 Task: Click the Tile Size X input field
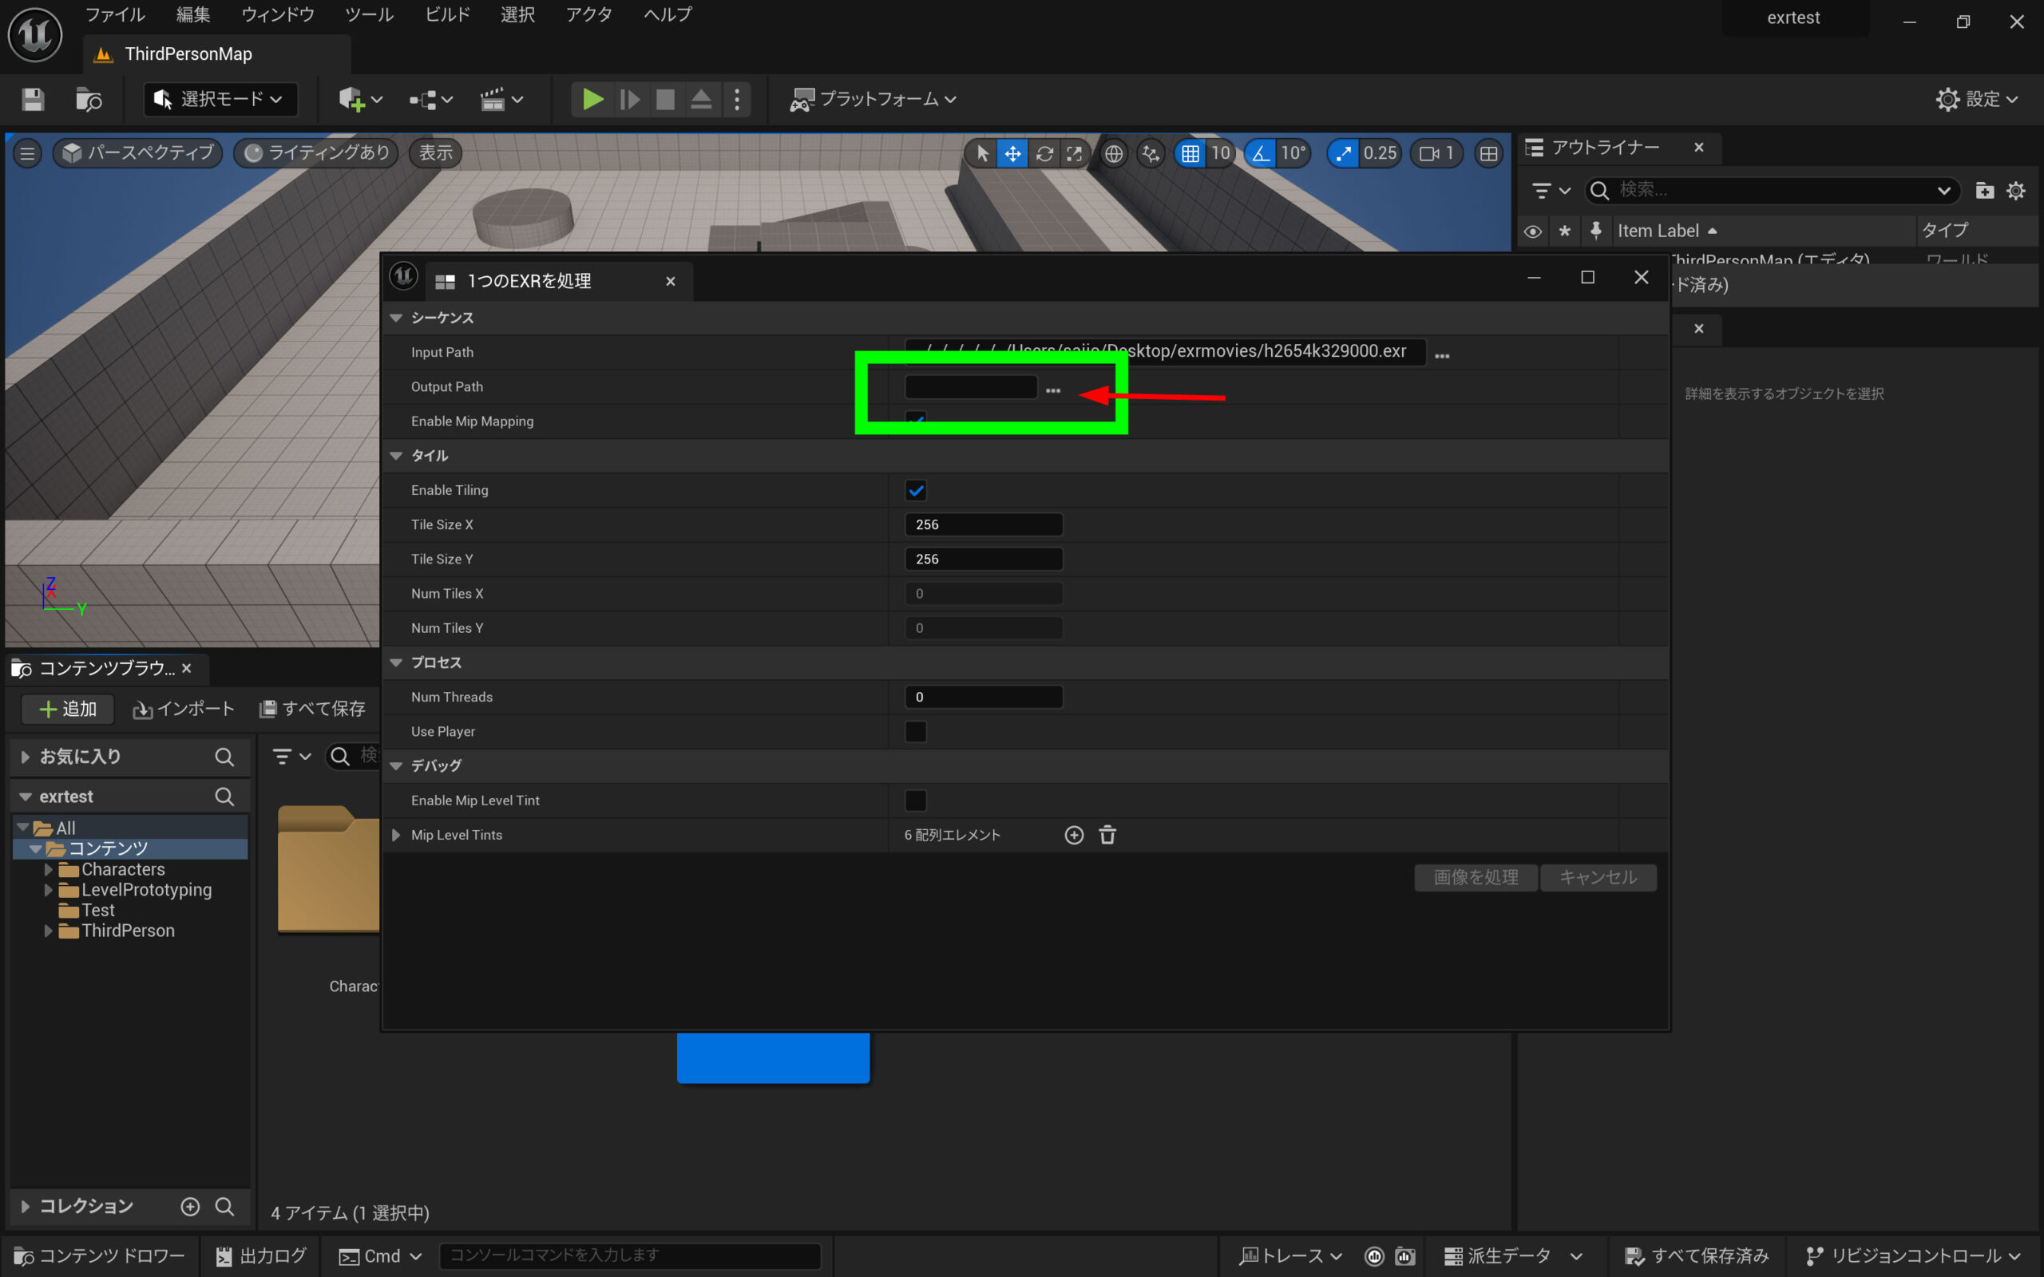pos(983,524)
